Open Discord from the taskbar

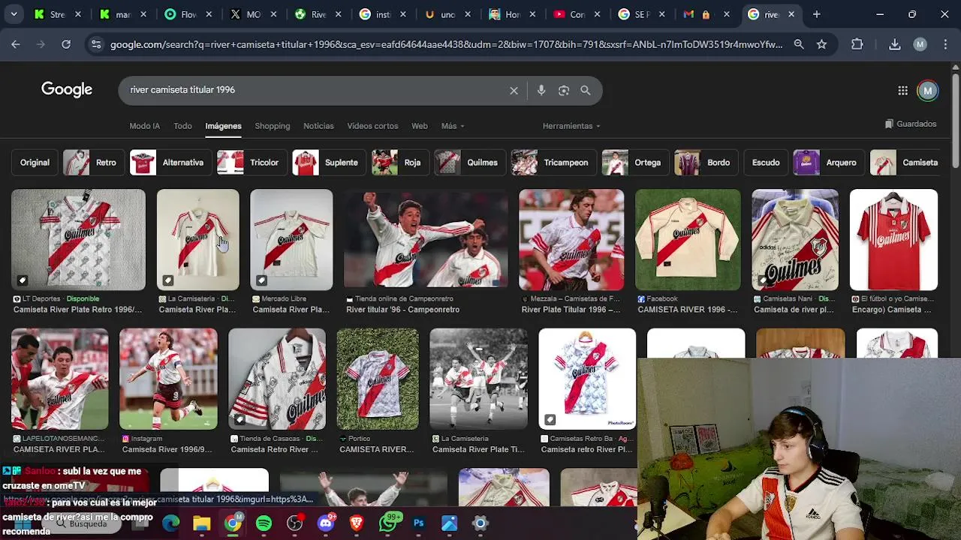pyautogui.click(x=326, y=523)
